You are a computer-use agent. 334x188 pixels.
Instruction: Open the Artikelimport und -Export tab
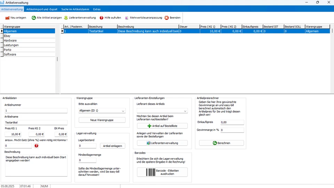coord(42,9)
